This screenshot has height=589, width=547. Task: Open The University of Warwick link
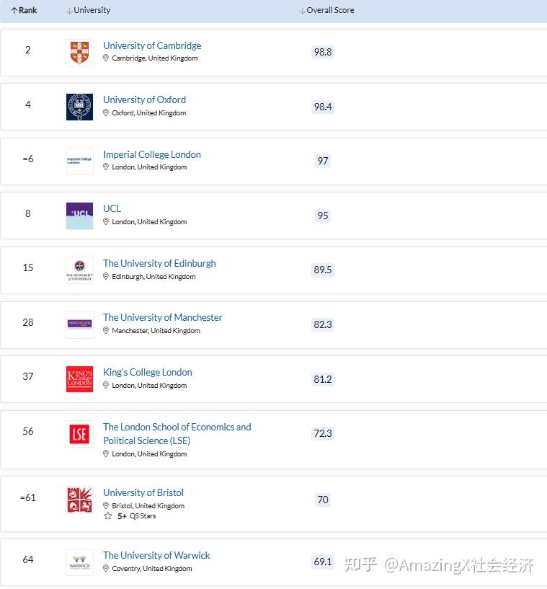(156, 555)
